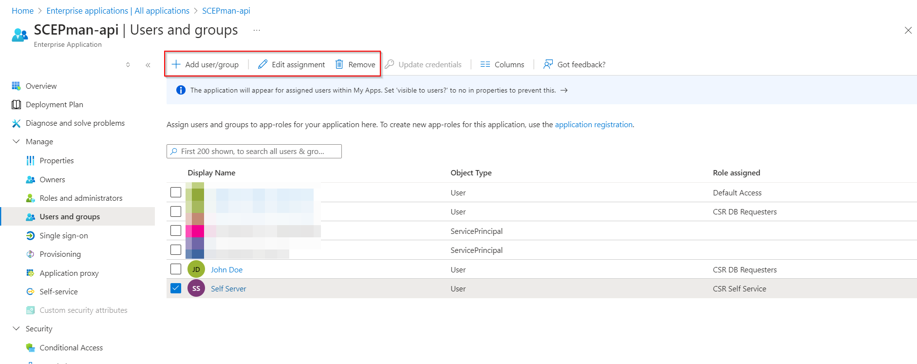The height and width of the screenshot is (364, 917).
Task: Click the SS avatar for Self Server
Action: click(196, 288)
